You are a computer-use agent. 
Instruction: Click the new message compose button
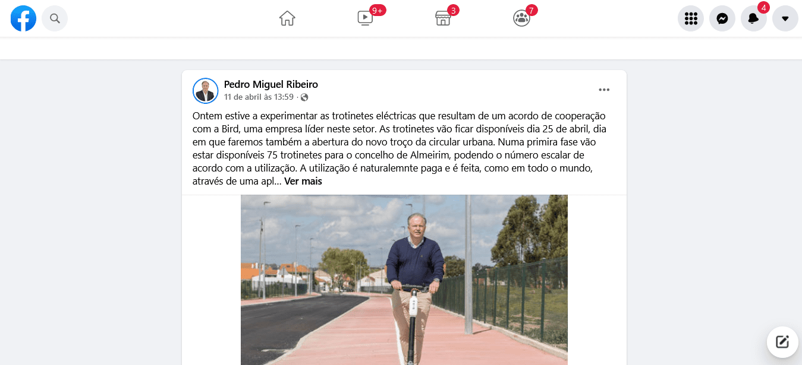tap(782, 342)
